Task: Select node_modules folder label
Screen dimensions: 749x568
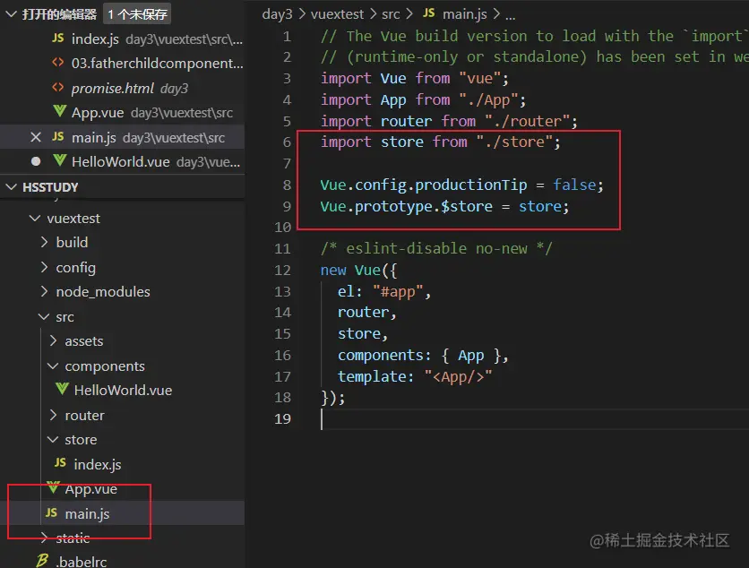Action: click(x=103, y=291)
